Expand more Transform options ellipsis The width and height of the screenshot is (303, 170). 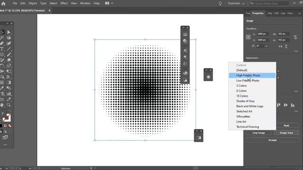296,51
